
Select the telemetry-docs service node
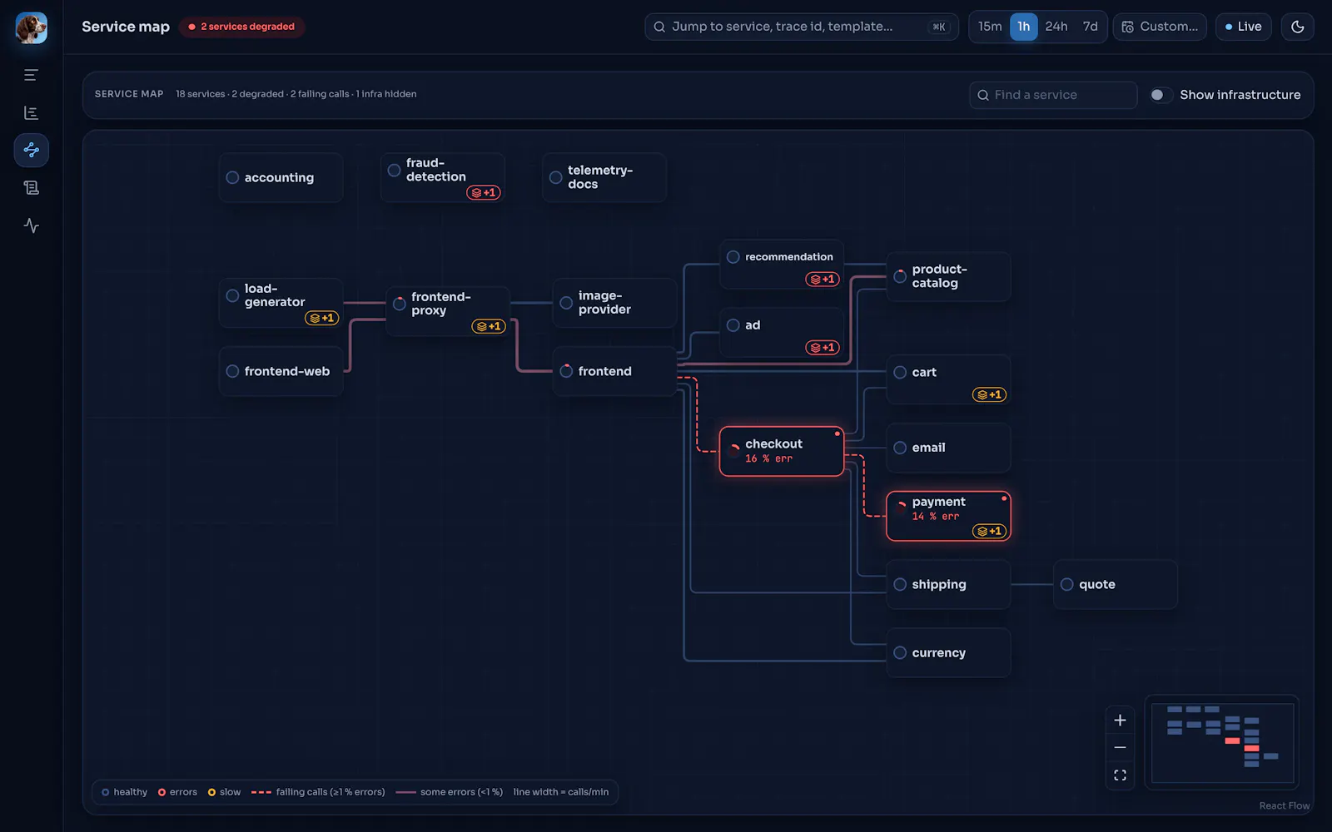(x=604, y=177)
